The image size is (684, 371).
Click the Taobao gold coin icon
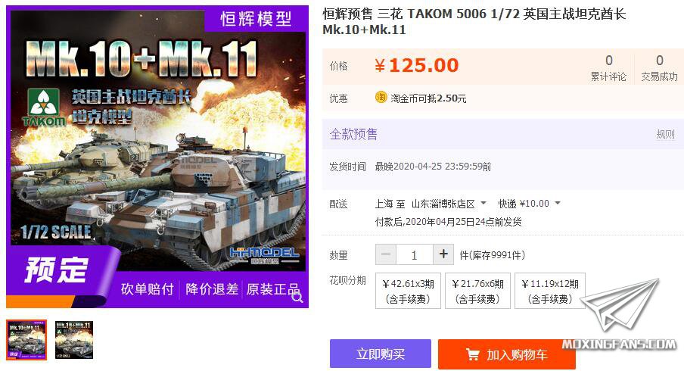point(381,98)
